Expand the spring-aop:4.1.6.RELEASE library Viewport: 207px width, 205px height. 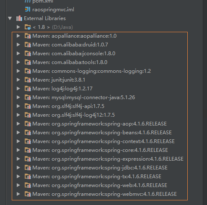18,124
